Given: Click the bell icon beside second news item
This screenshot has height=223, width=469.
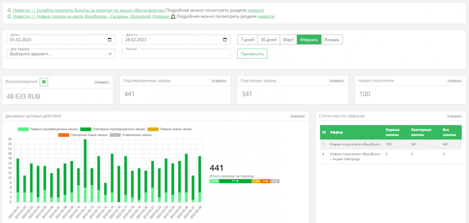Looking at the screenshot, I should (9, 16).
